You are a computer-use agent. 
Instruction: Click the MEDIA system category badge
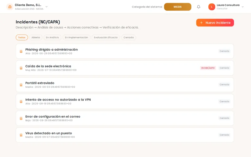[x=178, y=7]
